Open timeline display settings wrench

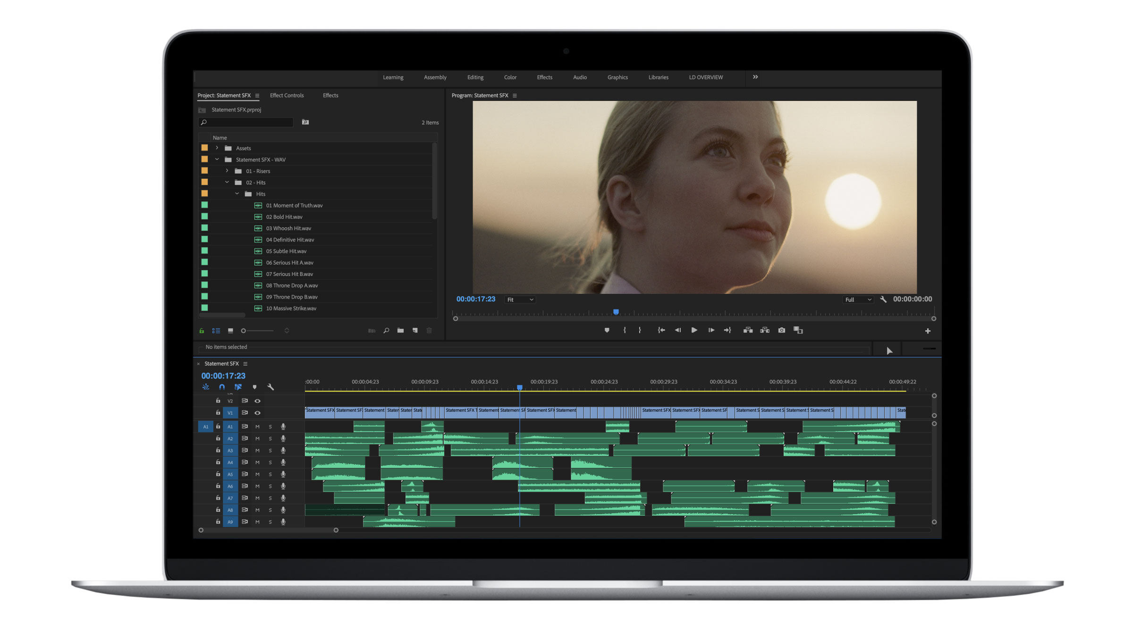271,387
